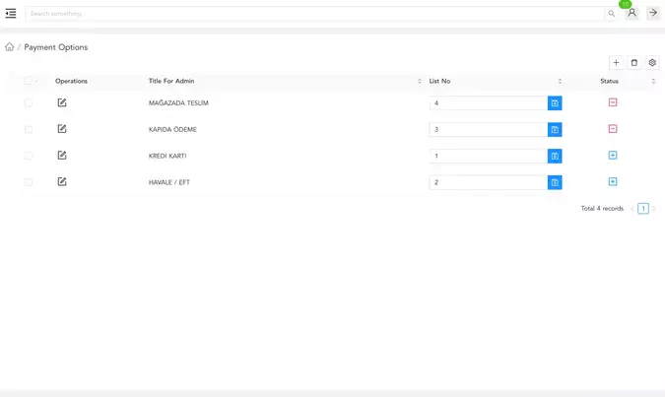Click the MAĞAZADA TESLİM title text

pos(178,103)
